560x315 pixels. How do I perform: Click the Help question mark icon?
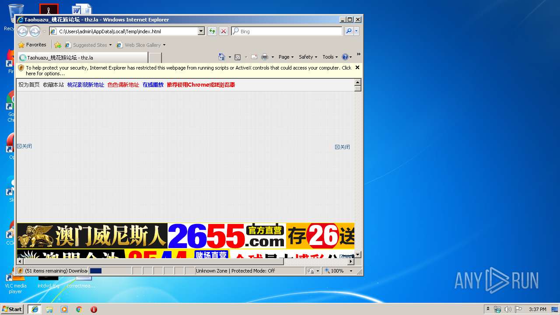pos(345,57)
